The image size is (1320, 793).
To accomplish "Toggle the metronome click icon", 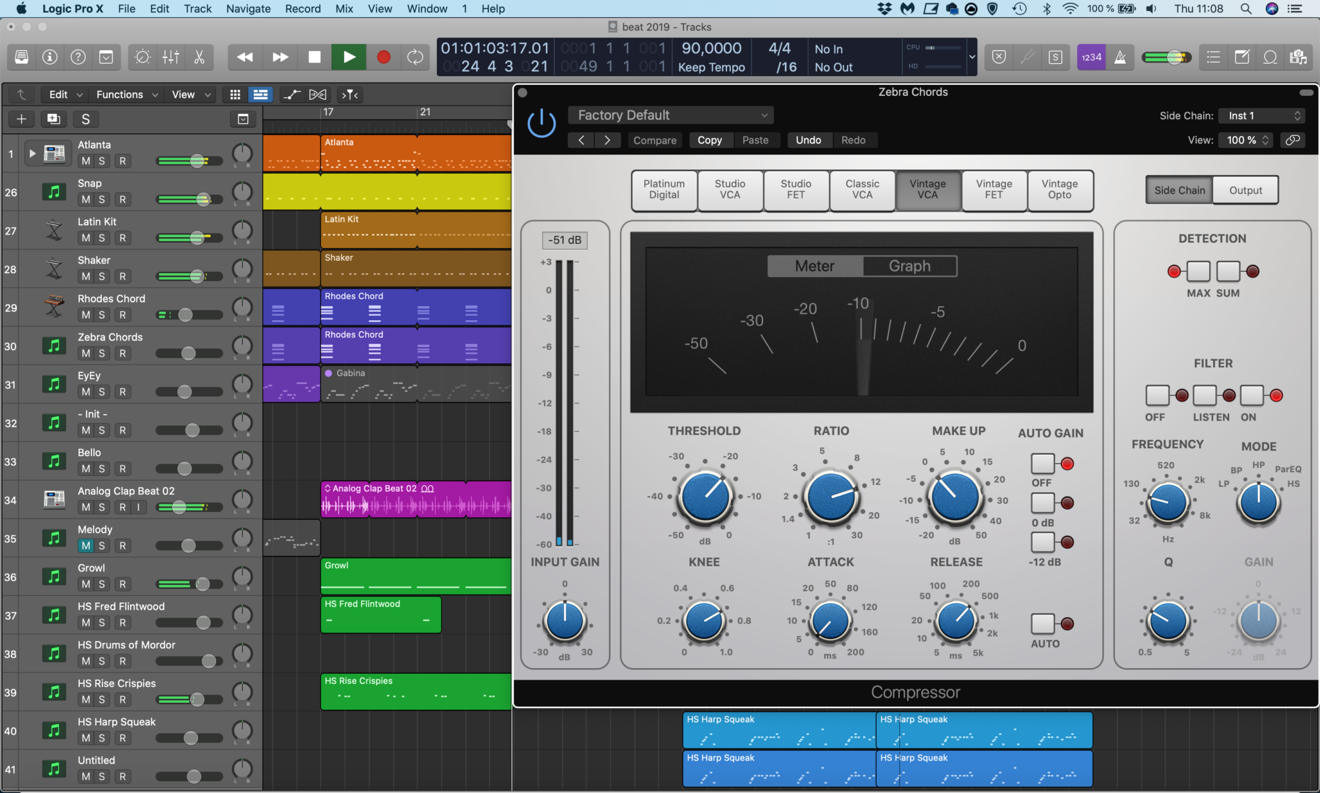I will pos(1121,57).
